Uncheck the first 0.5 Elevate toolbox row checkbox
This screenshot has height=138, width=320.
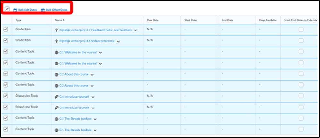(x=6, y=118)
